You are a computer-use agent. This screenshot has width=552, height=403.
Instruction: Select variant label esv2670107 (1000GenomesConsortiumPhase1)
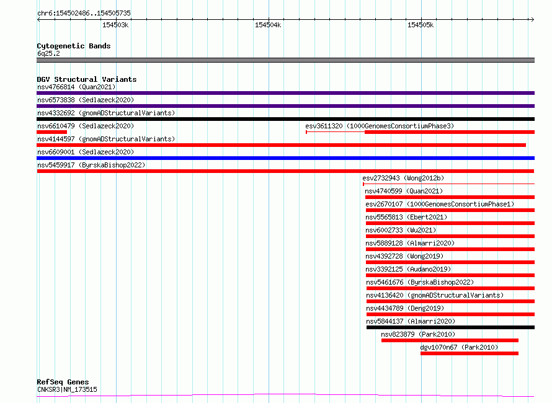click(440, 204)
